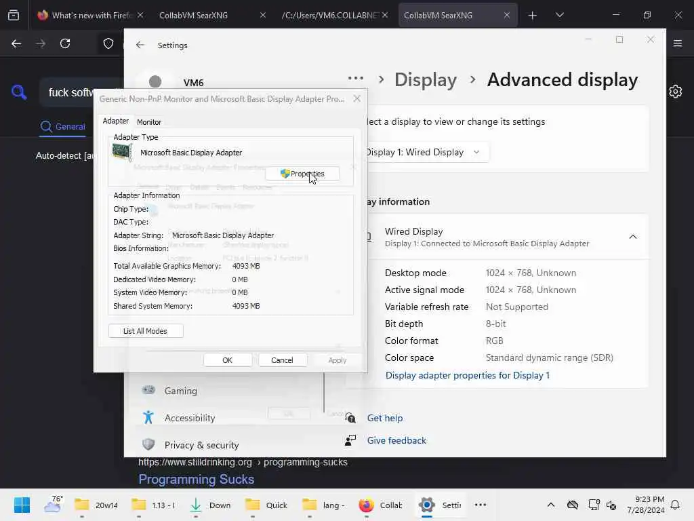The height and width of the screenshot is (521, 694).
Task: Open the notifications bell
Action: [x=676, y=505]
